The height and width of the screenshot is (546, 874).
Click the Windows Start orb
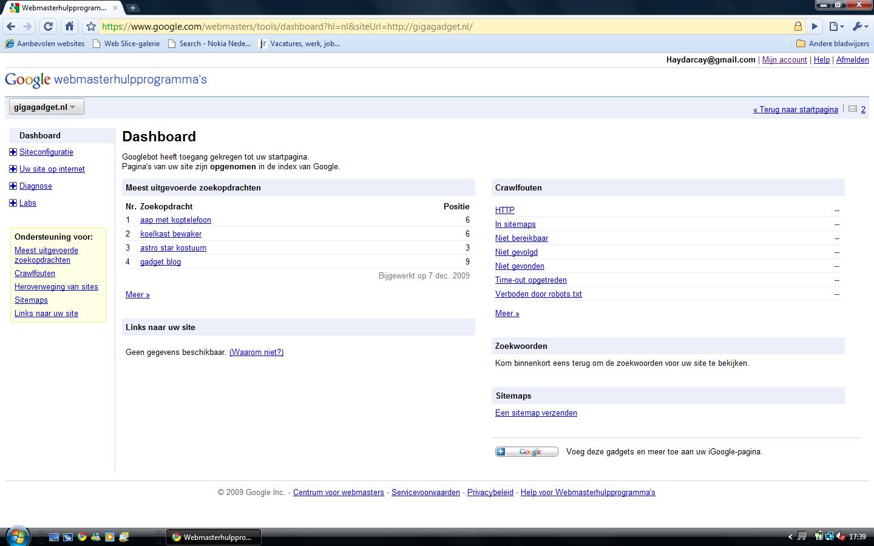[x=17, y=536]
